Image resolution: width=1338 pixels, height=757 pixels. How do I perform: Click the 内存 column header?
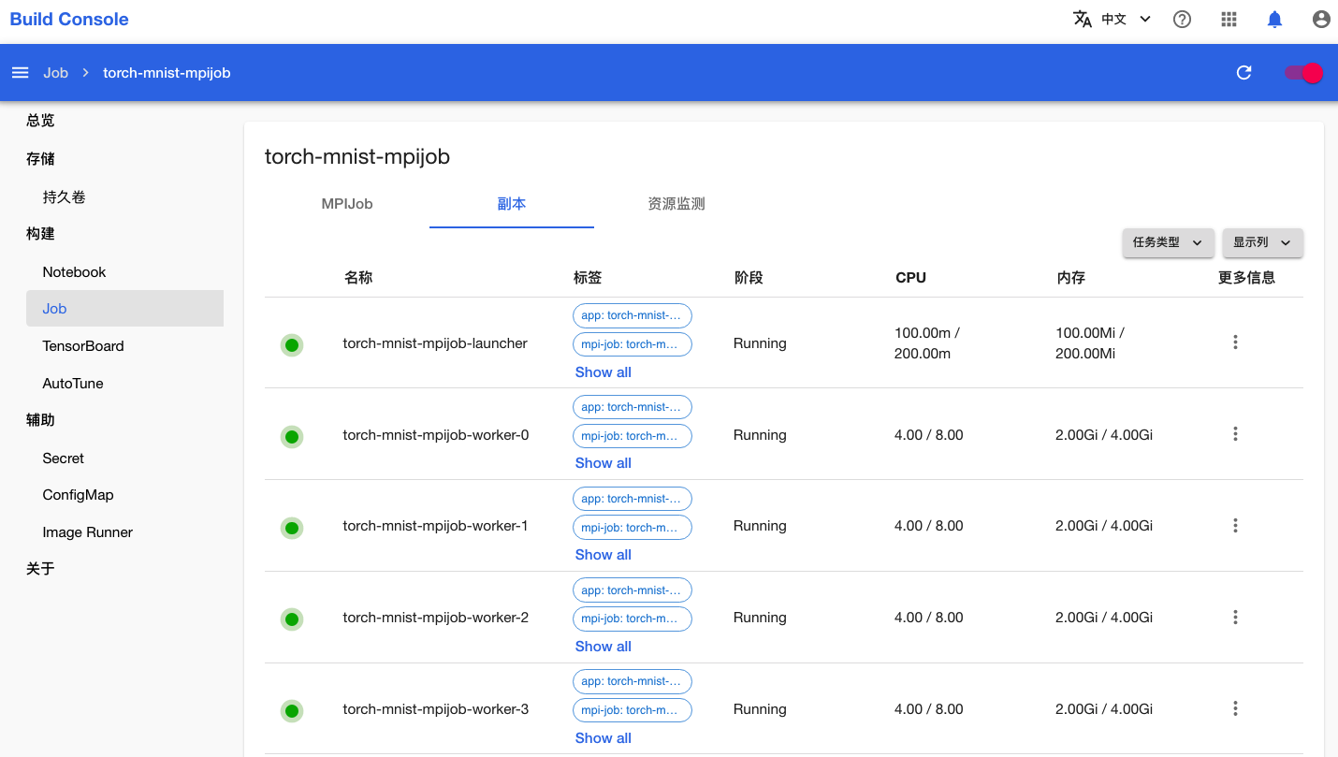pyautogui.click(x=1071, y=278)
